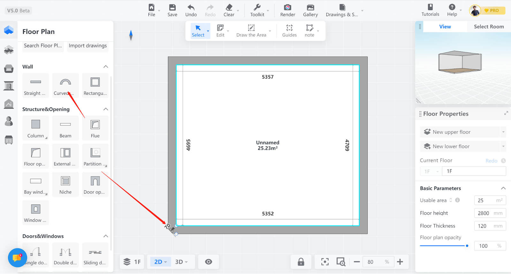The width and height of the screenshot is (511, 274).
Task: Select the Straight wall tool
Action: tap(35, 85)
